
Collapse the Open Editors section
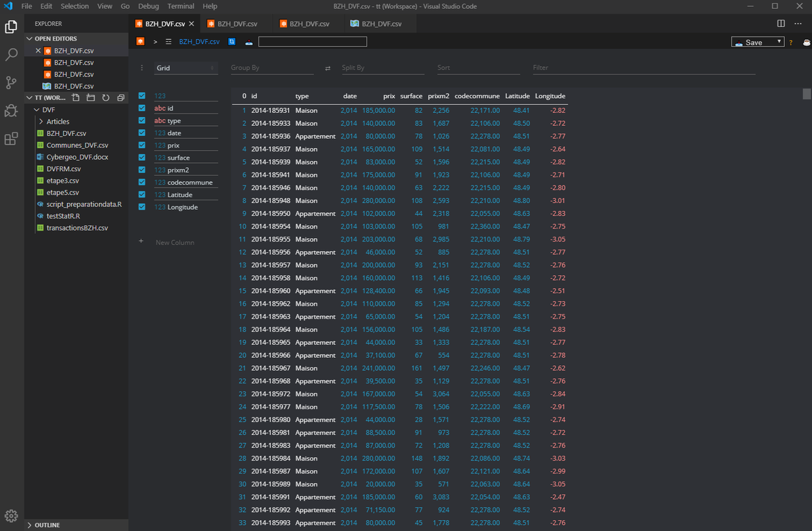pyautogui.click(x=76, y=39)
